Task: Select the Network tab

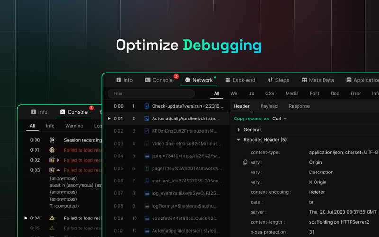Action: click(x=199, y=80)
